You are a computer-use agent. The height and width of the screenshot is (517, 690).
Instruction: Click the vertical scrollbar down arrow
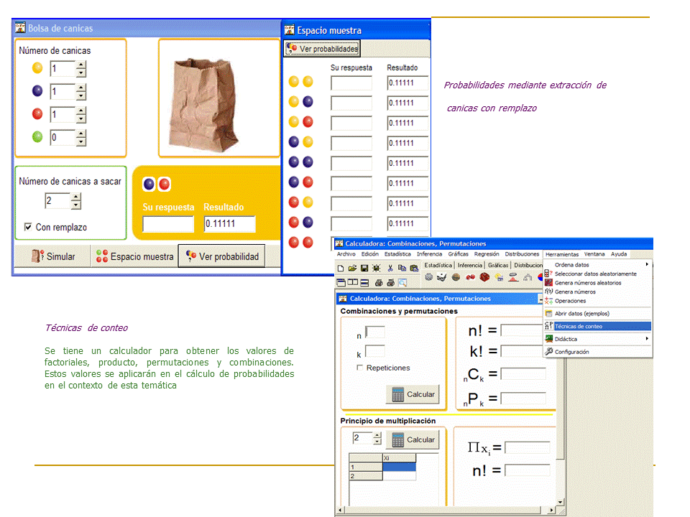561,503
